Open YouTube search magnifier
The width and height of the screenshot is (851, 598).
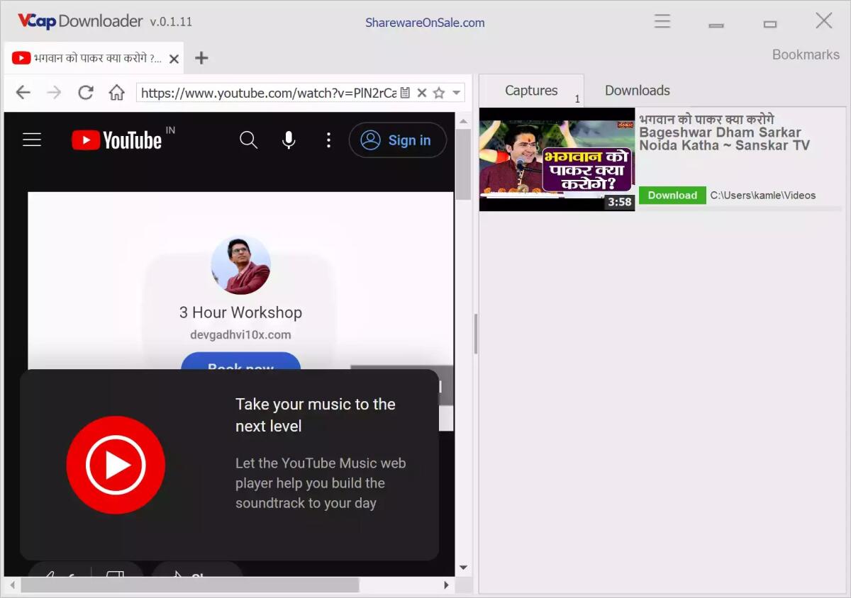coord(248,140)
